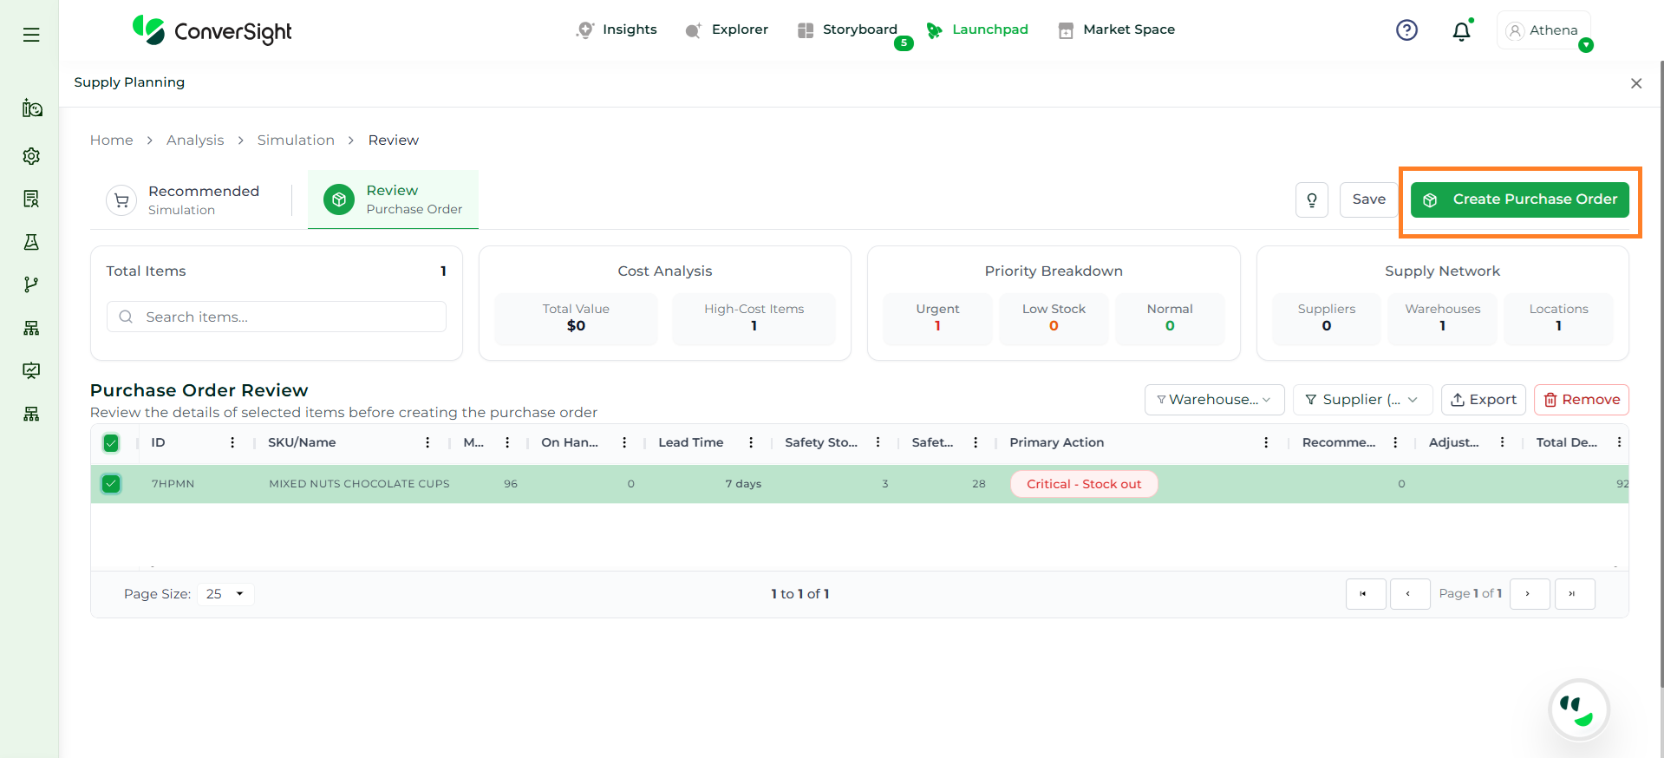This screenshot has width=1664, height=758.
Task: Open the hamburger menu icon
Action: [x=31, y=35]
